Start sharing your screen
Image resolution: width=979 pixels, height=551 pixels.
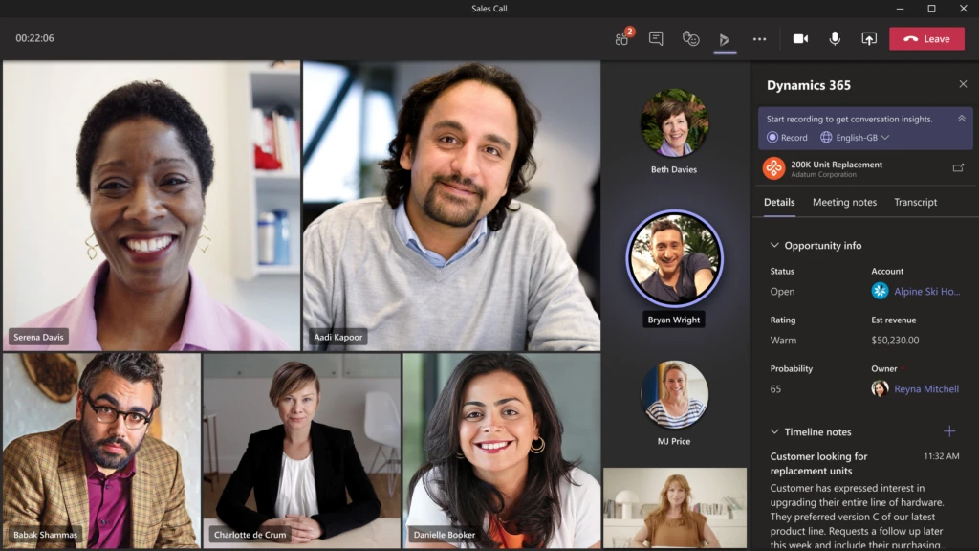(x=869, y=38)
